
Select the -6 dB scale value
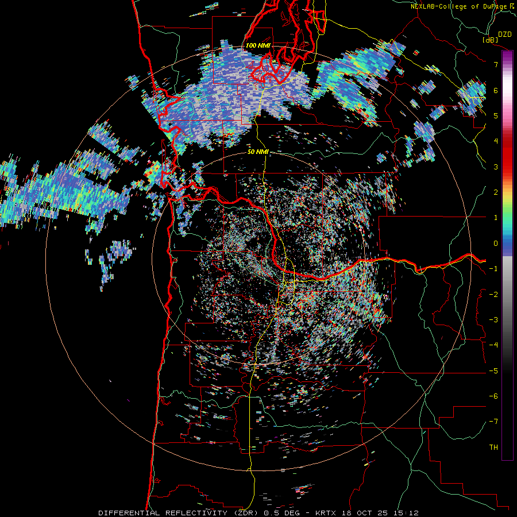(x=493, y=396)
